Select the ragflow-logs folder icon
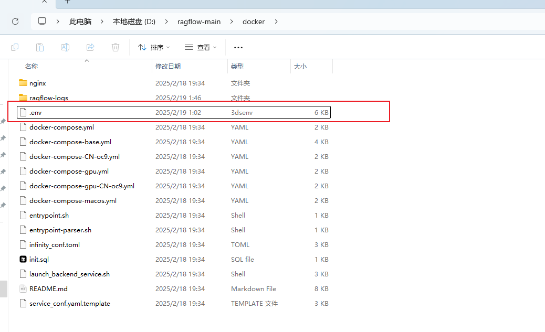The width and height of the screenshot is (545, 332). [23, 97]
